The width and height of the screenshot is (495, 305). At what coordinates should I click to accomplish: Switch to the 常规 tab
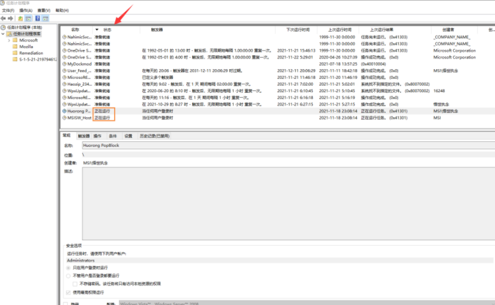[66, 135]
